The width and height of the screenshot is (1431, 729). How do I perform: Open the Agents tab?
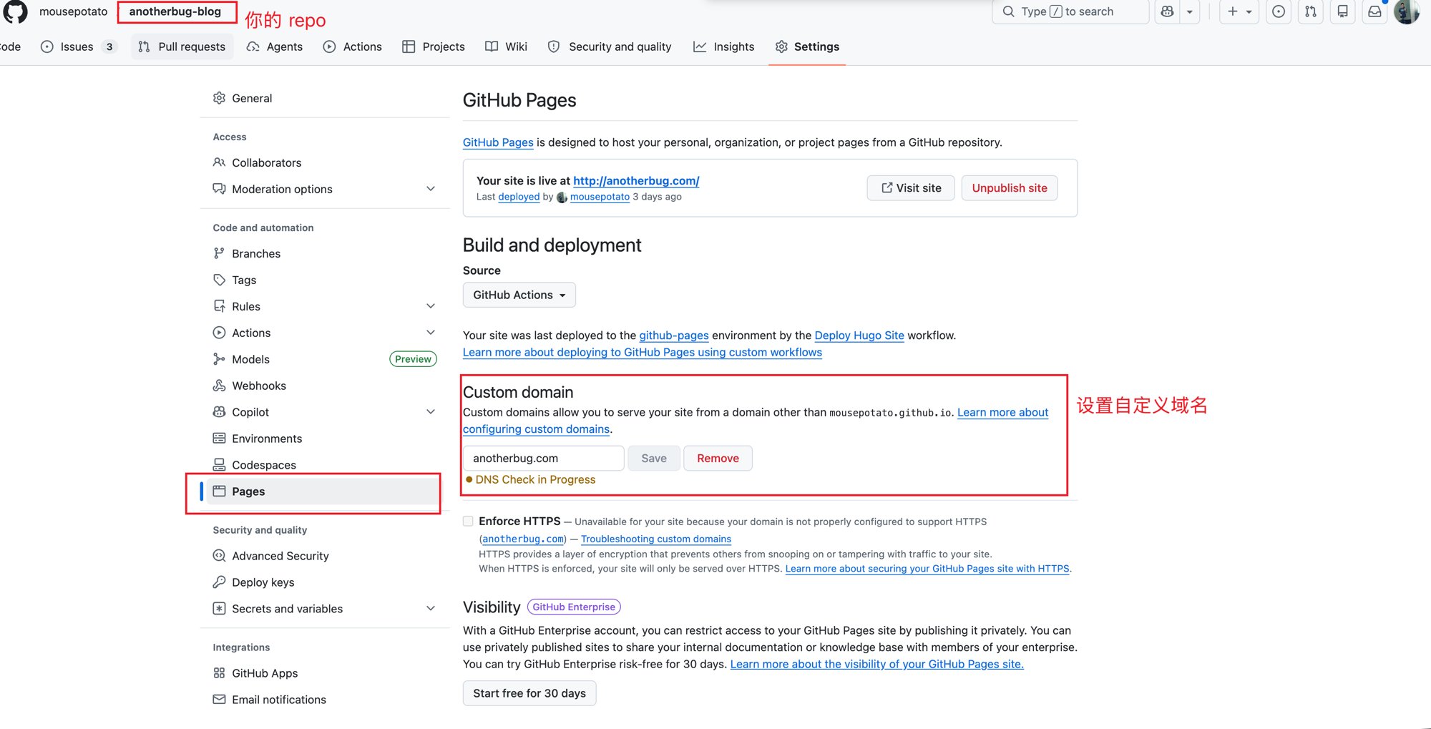(275, 47)
